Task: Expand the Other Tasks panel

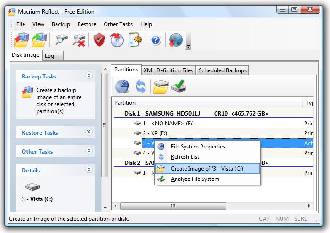Action: click(x=89, y=151)
